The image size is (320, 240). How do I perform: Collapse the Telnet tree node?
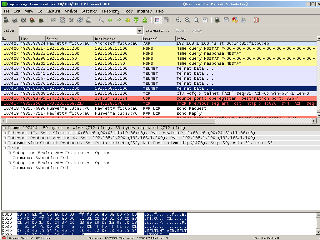[4, 148]
